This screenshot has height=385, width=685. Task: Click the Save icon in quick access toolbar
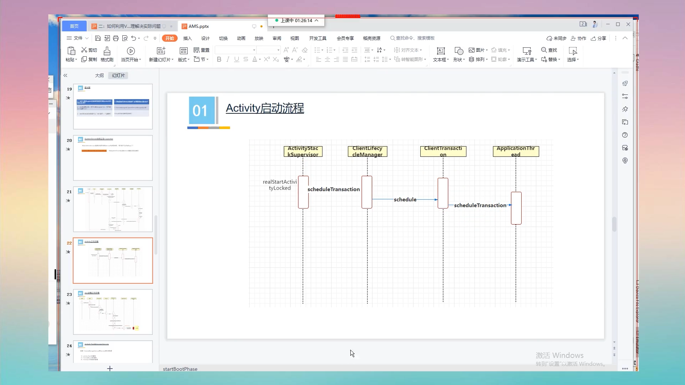pyautogui.click(x=98, y=38)
